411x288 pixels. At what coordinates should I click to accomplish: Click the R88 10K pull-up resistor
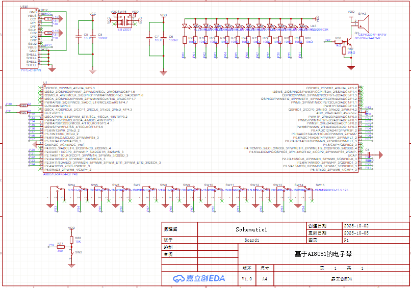click(x=71, y=240)
